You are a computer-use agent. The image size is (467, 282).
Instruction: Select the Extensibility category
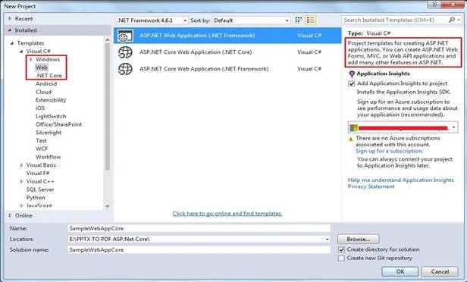tap(51, 100)
